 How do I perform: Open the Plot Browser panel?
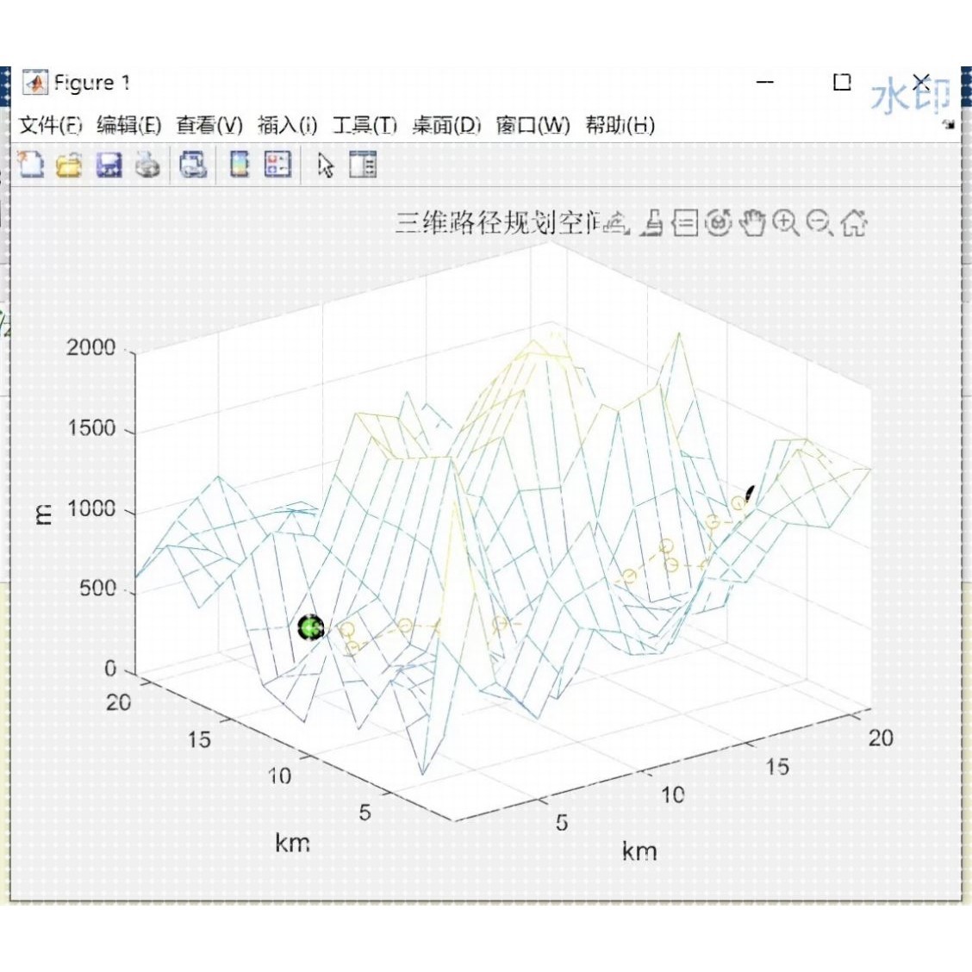pos(363,165)
